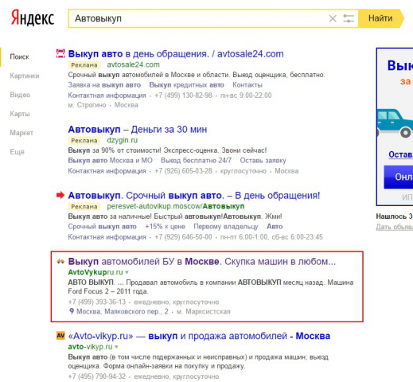Open 'Выкуп автомобилей БУ в Москве' result
Screen dimensions: 413x382
point(202,262)
